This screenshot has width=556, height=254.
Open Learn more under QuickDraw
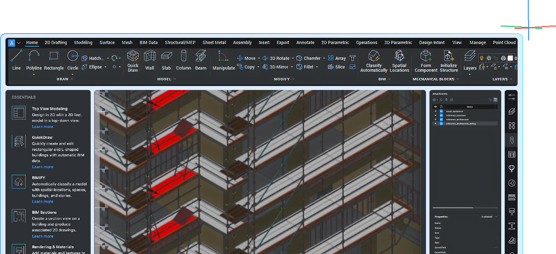pyautogui.click(x=42, y=167)
